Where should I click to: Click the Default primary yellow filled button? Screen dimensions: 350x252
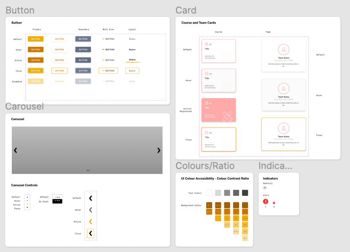[35, 39]
